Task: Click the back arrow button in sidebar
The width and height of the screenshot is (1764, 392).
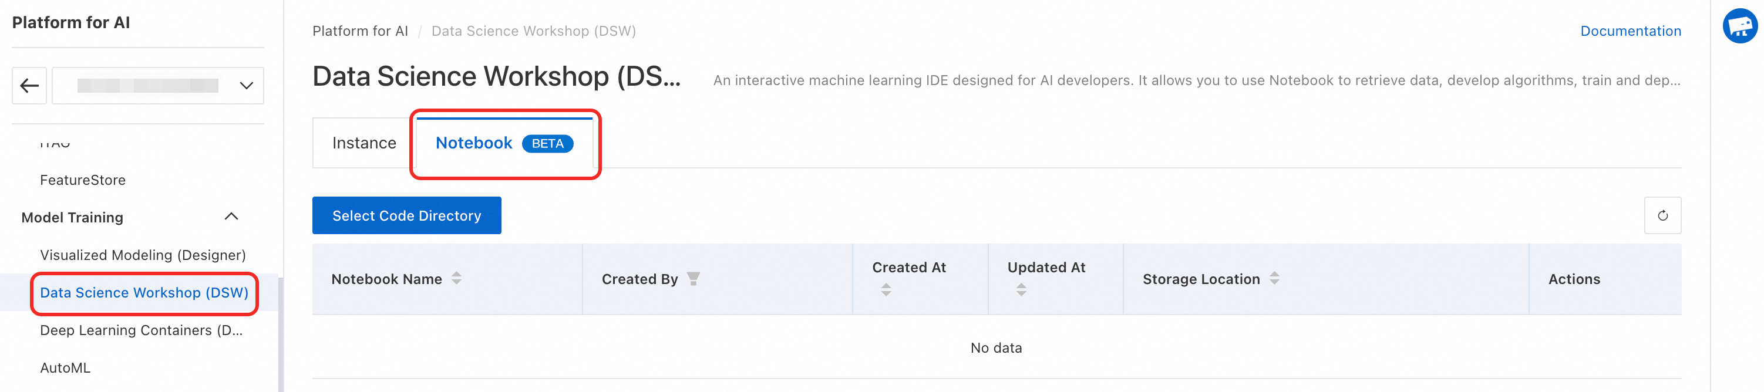Action: point(29,86)
